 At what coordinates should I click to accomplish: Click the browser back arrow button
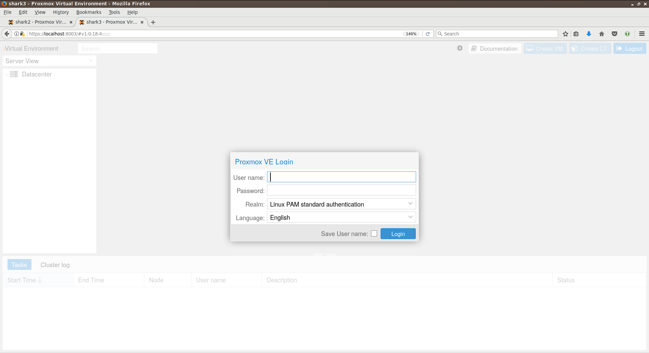pyautogui.click(x=7, y=34)
